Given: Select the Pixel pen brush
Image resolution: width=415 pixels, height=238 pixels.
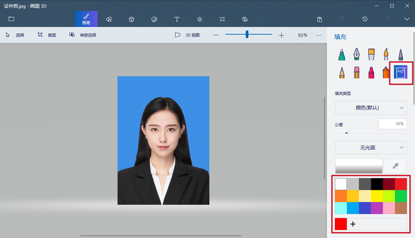Looking at the screenshot, I should tap(401, 55).
